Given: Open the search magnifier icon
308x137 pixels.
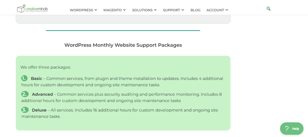Looking at the screenshot, I should [269, 9].
